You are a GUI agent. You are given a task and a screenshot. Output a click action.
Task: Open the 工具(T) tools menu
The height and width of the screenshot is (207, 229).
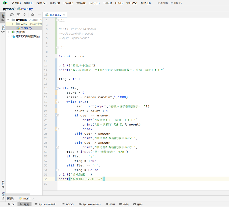(107, 3)
